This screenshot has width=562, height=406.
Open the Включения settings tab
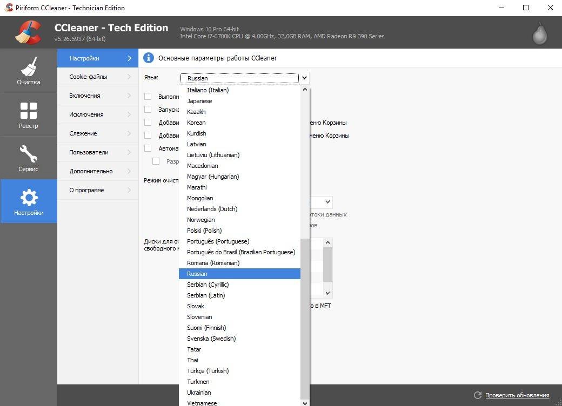point(98,96)
